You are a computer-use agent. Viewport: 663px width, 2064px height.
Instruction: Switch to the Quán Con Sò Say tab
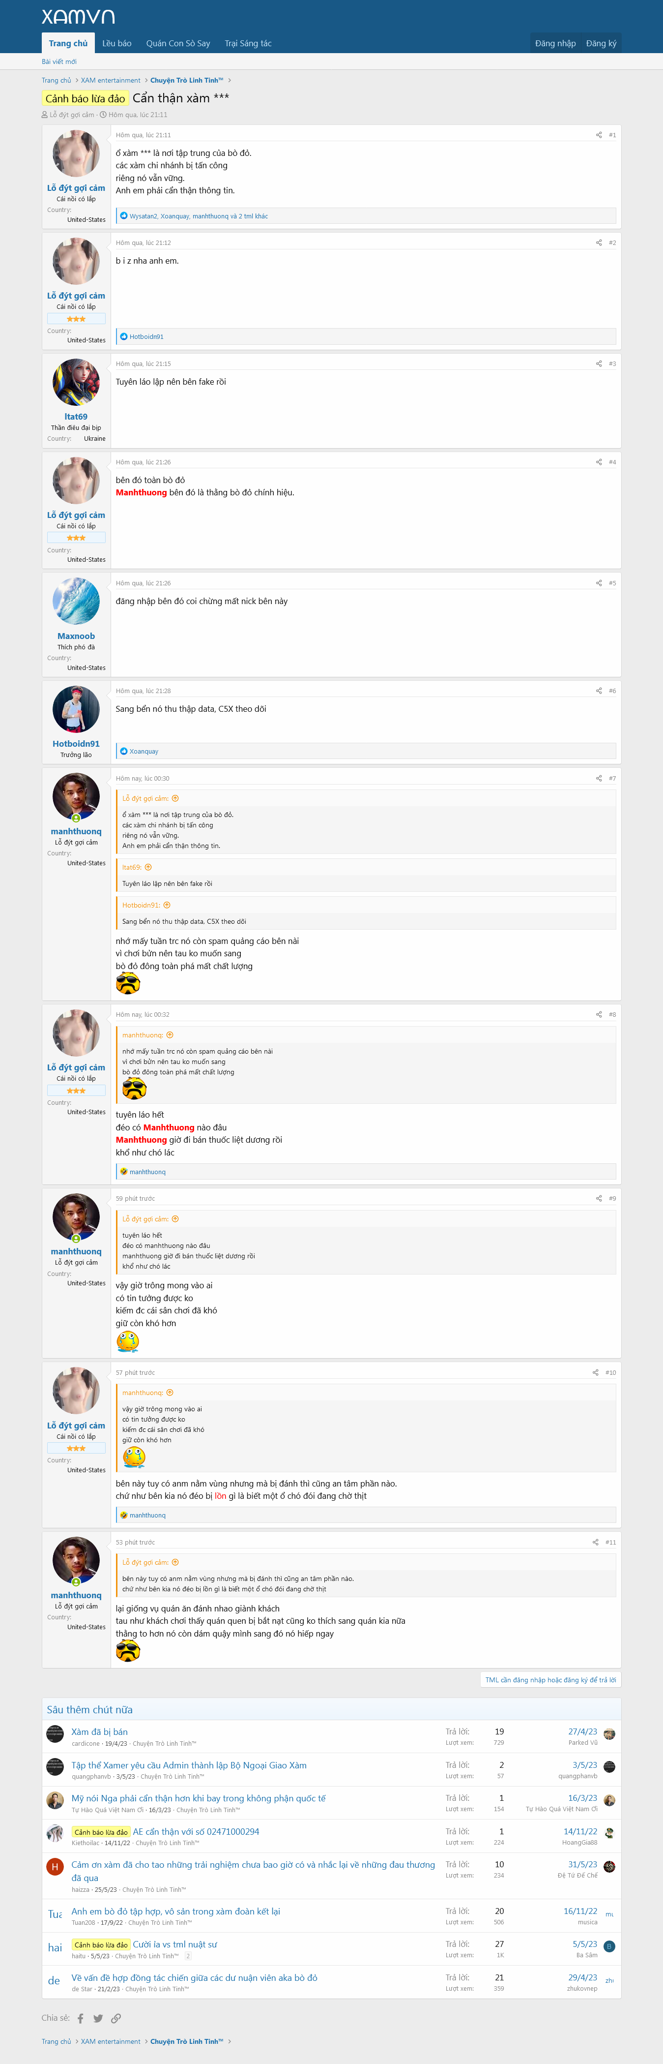178,43
